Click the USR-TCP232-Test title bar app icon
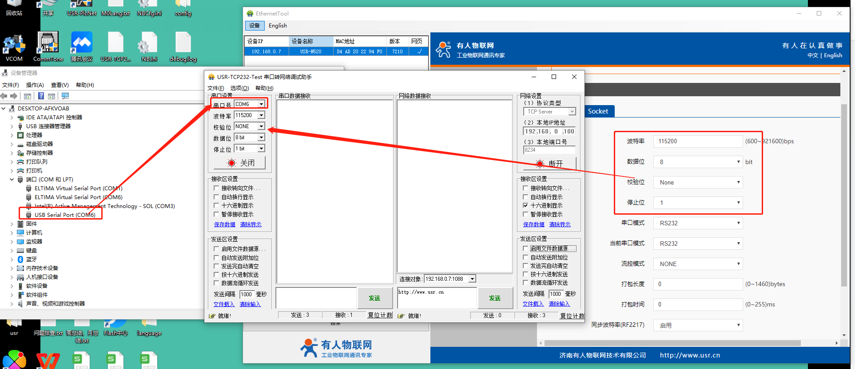Viewport: 855px width, 369px height. (211, 77)
